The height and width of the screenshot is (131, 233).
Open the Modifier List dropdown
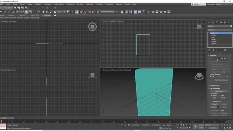(x=220, y=30)
